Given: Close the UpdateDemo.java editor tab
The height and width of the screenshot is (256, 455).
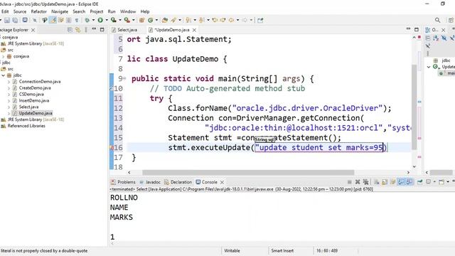Looking at the screenshot, I should [194, 30].
